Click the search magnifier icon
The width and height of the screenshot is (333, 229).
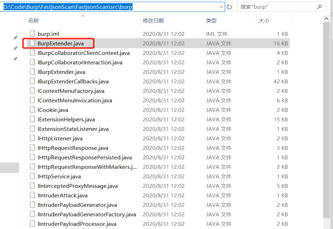pyautogui.click(x=319, y=6)
